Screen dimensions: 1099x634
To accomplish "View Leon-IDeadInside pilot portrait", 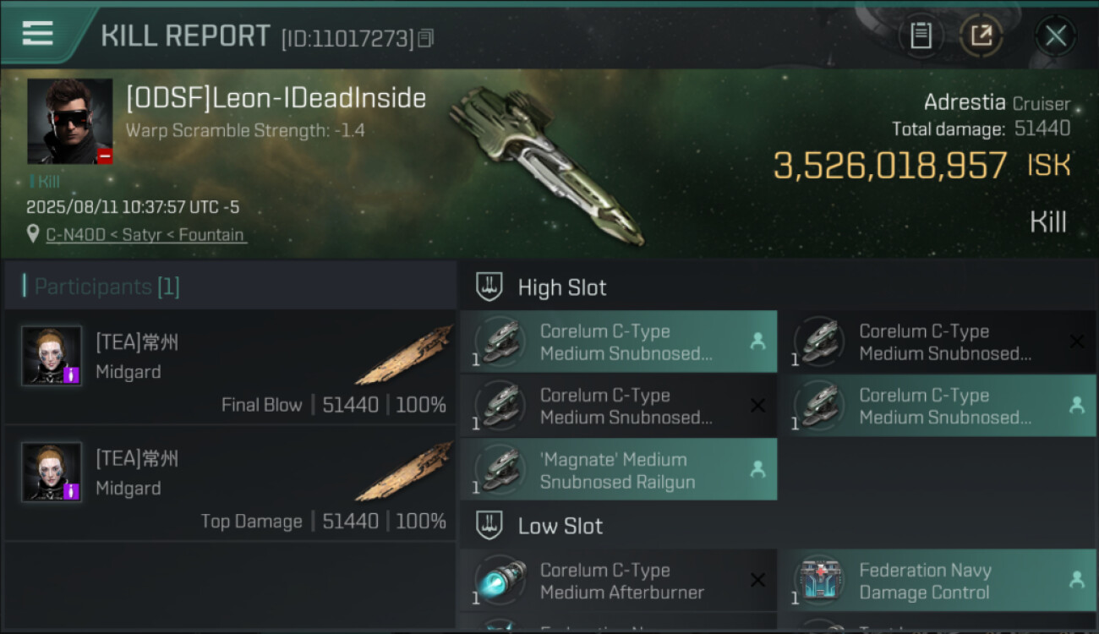I will pyautogui.click(x=69, y=121).
